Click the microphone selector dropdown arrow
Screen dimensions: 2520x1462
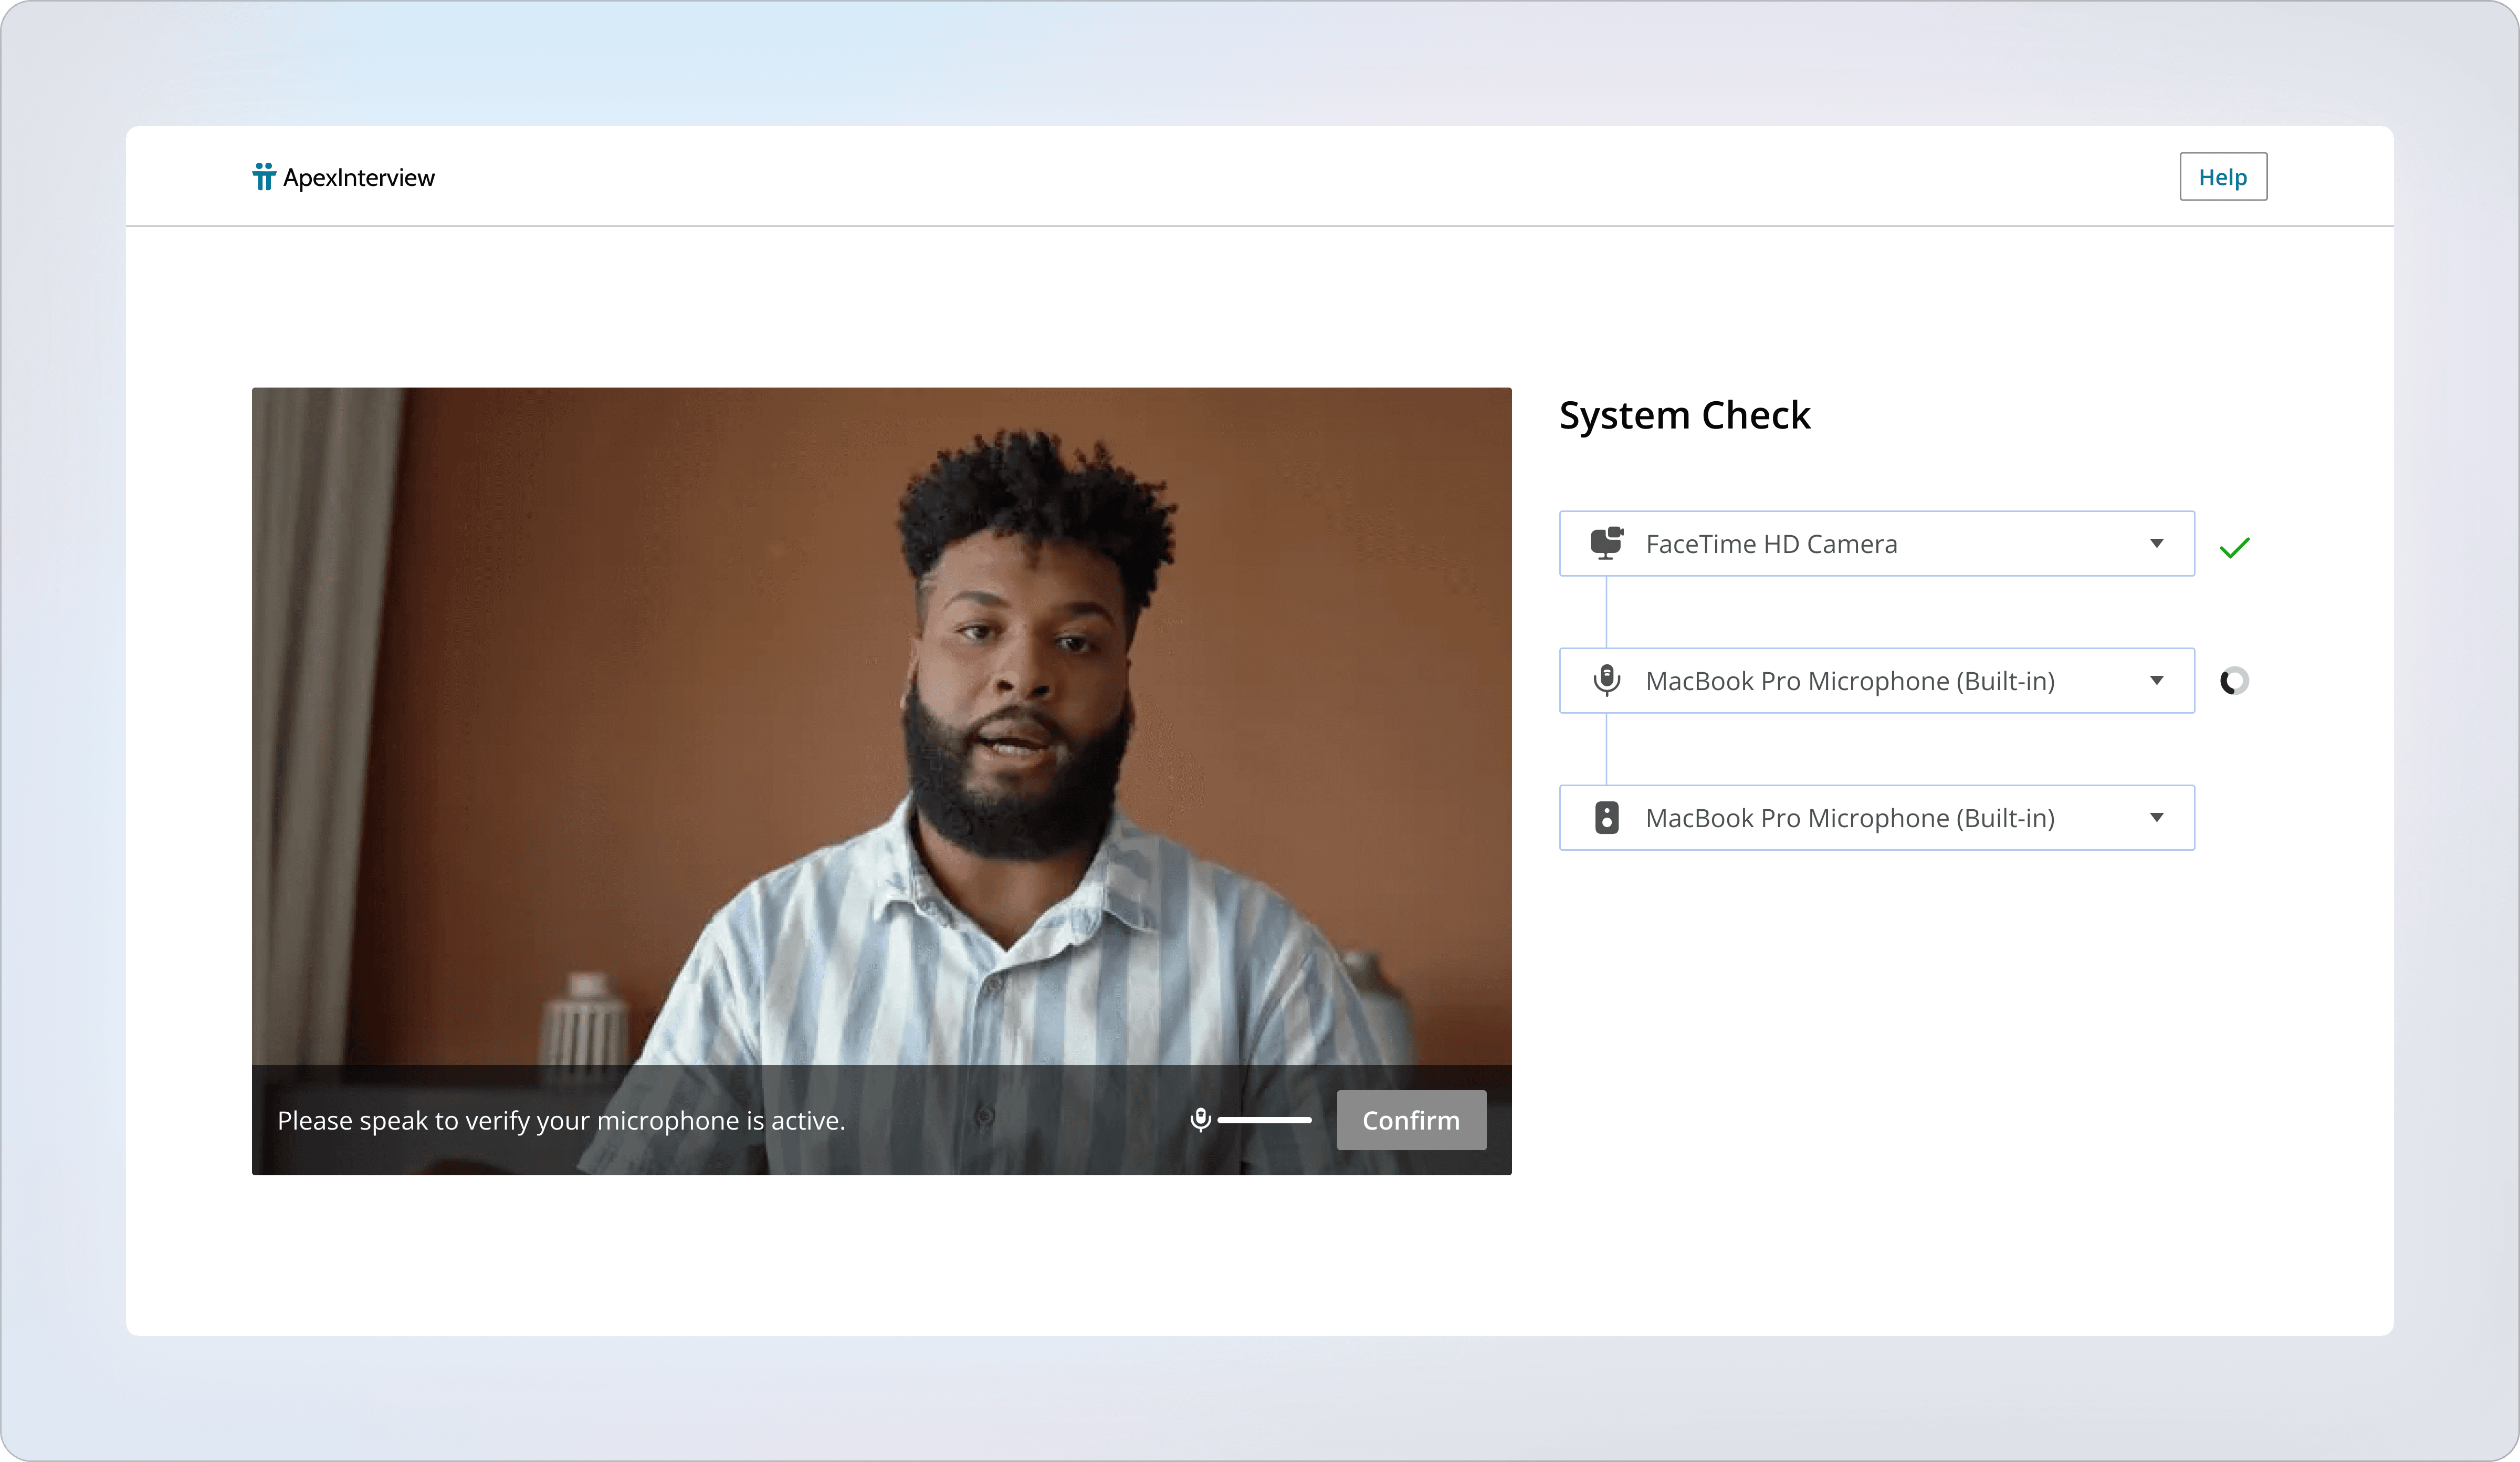click(2156, 680)
